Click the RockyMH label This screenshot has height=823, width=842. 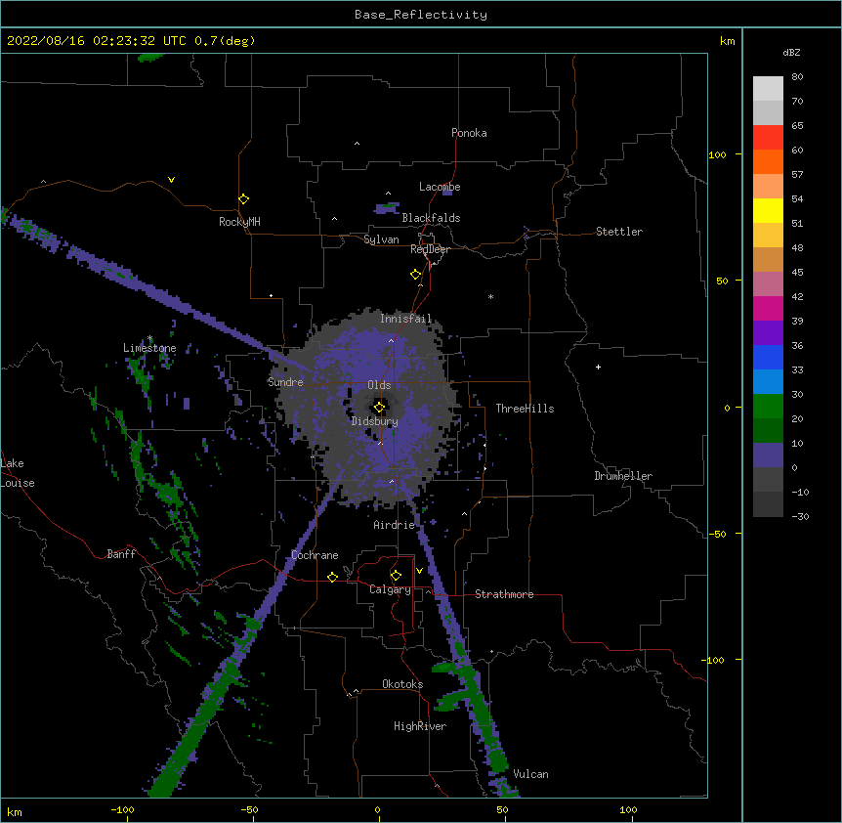(239, 222)
